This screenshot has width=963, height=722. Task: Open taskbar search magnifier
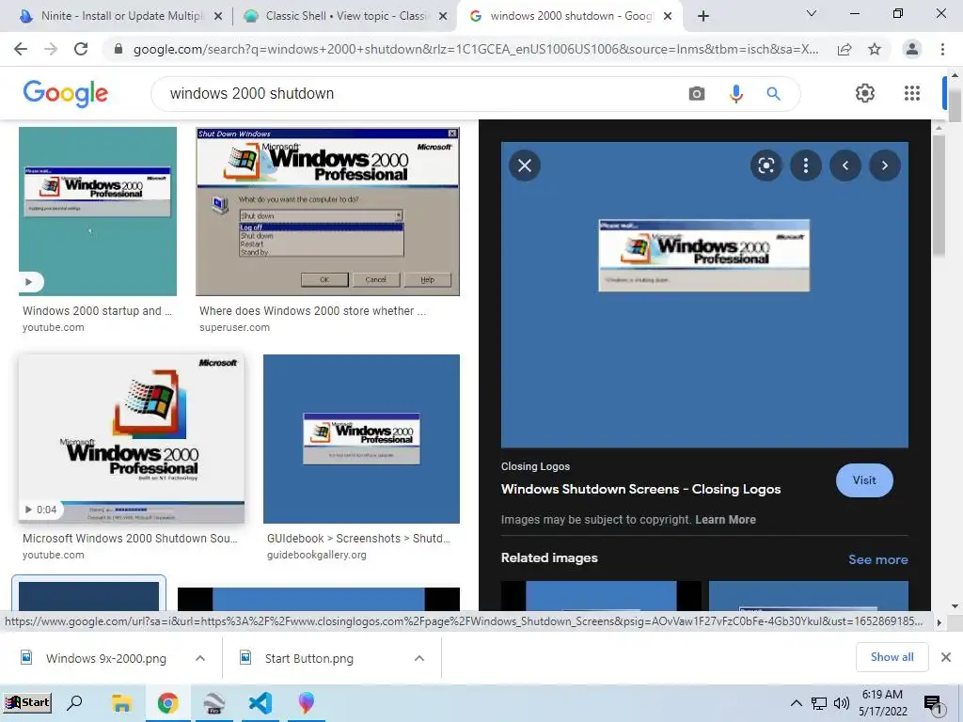tap(74, 702)
